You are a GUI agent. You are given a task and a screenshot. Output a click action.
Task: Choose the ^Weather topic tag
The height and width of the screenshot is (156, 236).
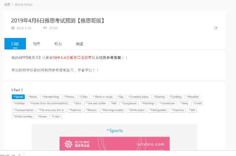(193, 97)
